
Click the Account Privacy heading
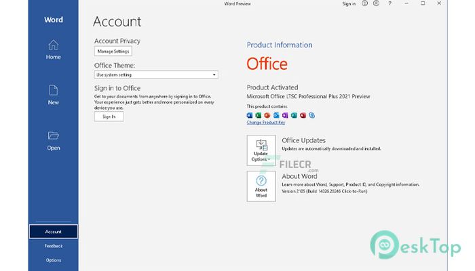117,41
